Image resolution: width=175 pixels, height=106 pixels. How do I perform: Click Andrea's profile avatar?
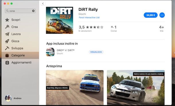click(x=8, y=98)
